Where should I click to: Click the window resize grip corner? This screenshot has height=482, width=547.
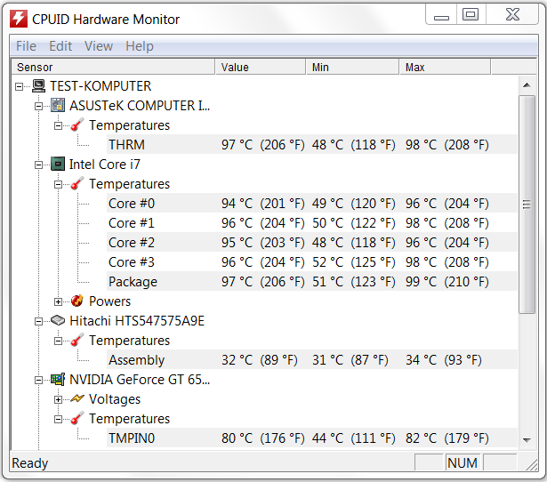pos(532,464)
